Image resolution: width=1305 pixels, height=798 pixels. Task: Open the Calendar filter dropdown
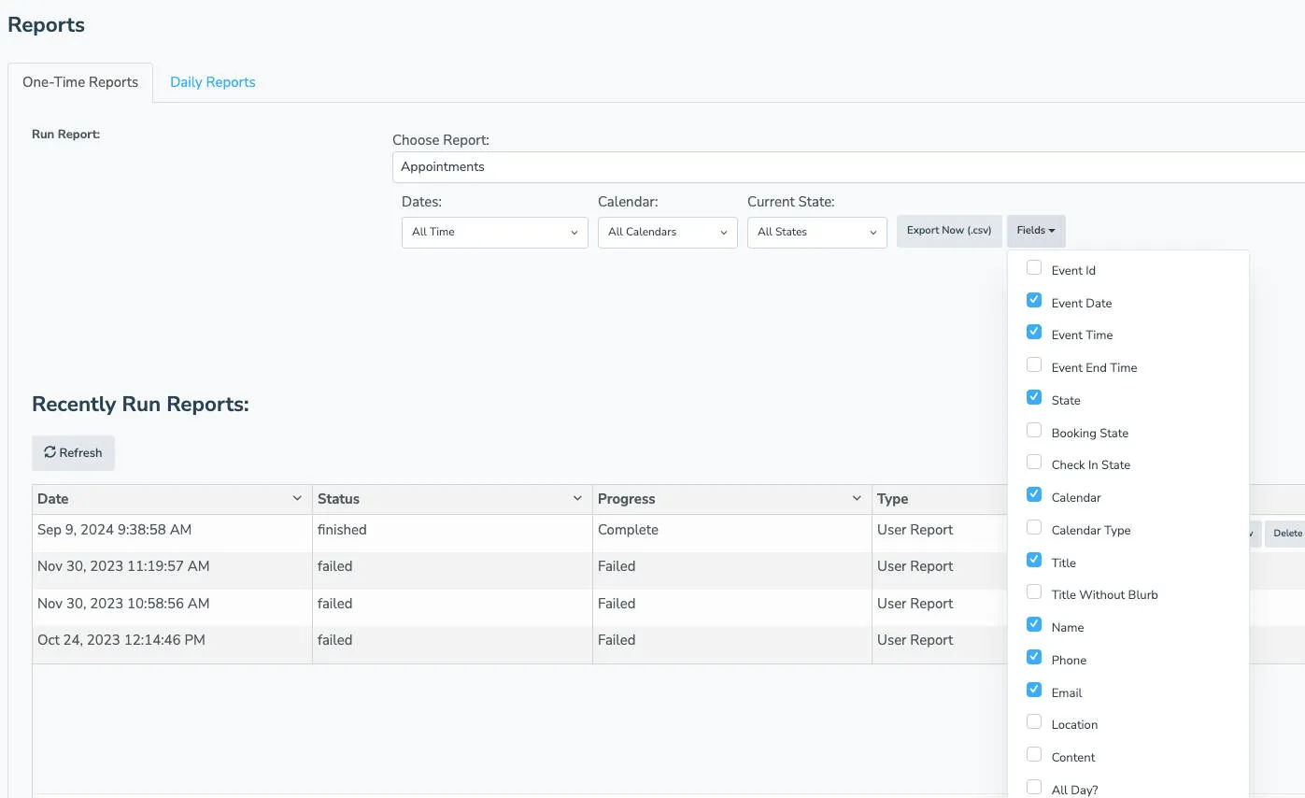(x=667, y=232)
